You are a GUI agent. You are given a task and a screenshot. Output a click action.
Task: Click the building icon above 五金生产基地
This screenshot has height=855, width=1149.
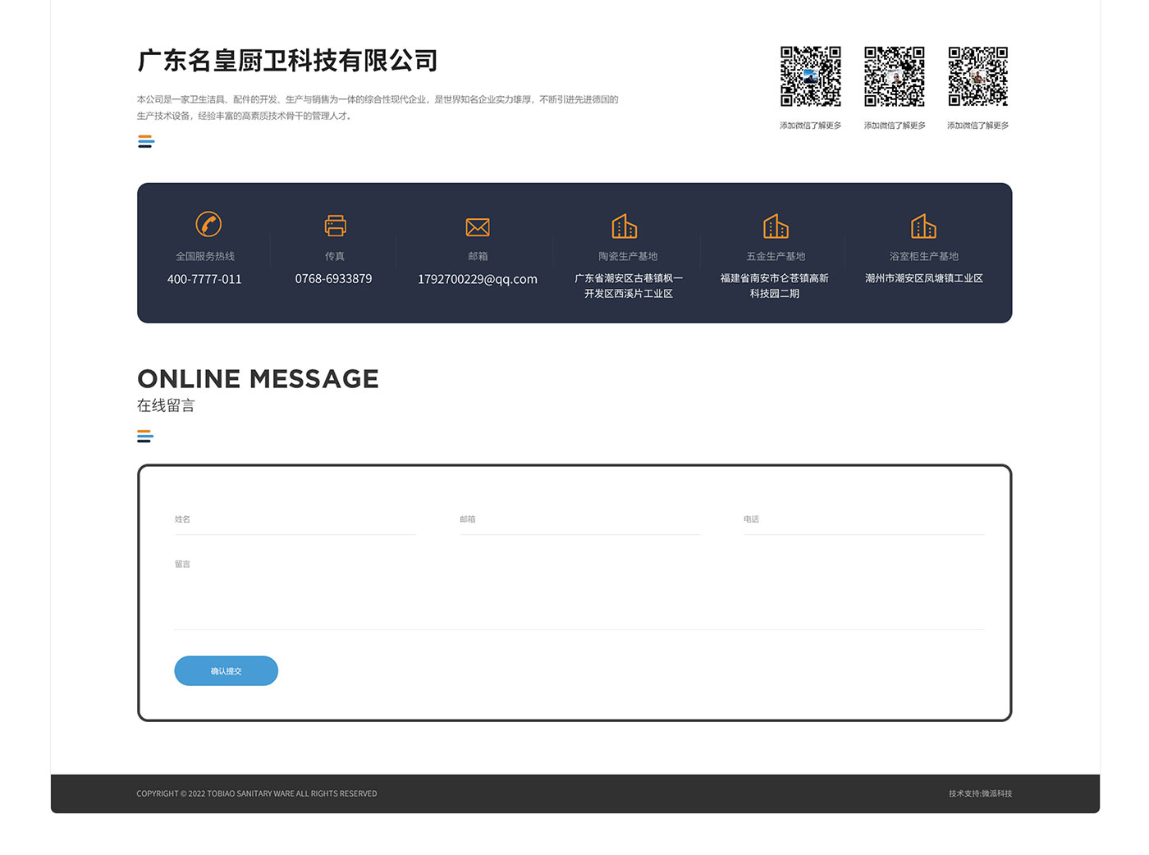776,226
